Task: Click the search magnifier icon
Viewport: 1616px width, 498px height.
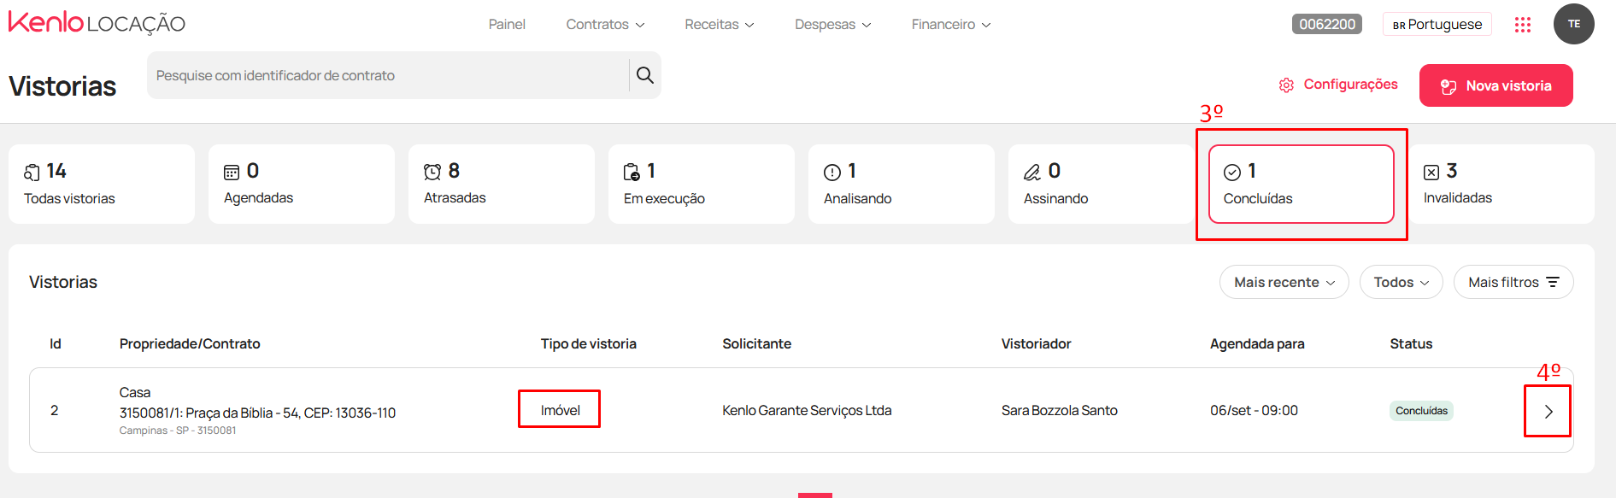Action: click(x=645, y=75)
